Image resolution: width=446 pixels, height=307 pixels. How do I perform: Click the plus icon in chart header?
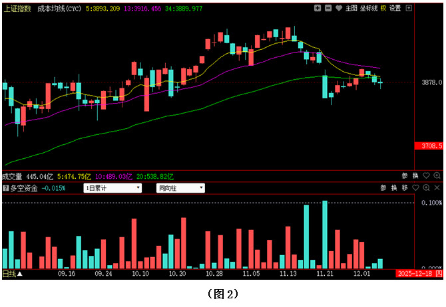318,8
